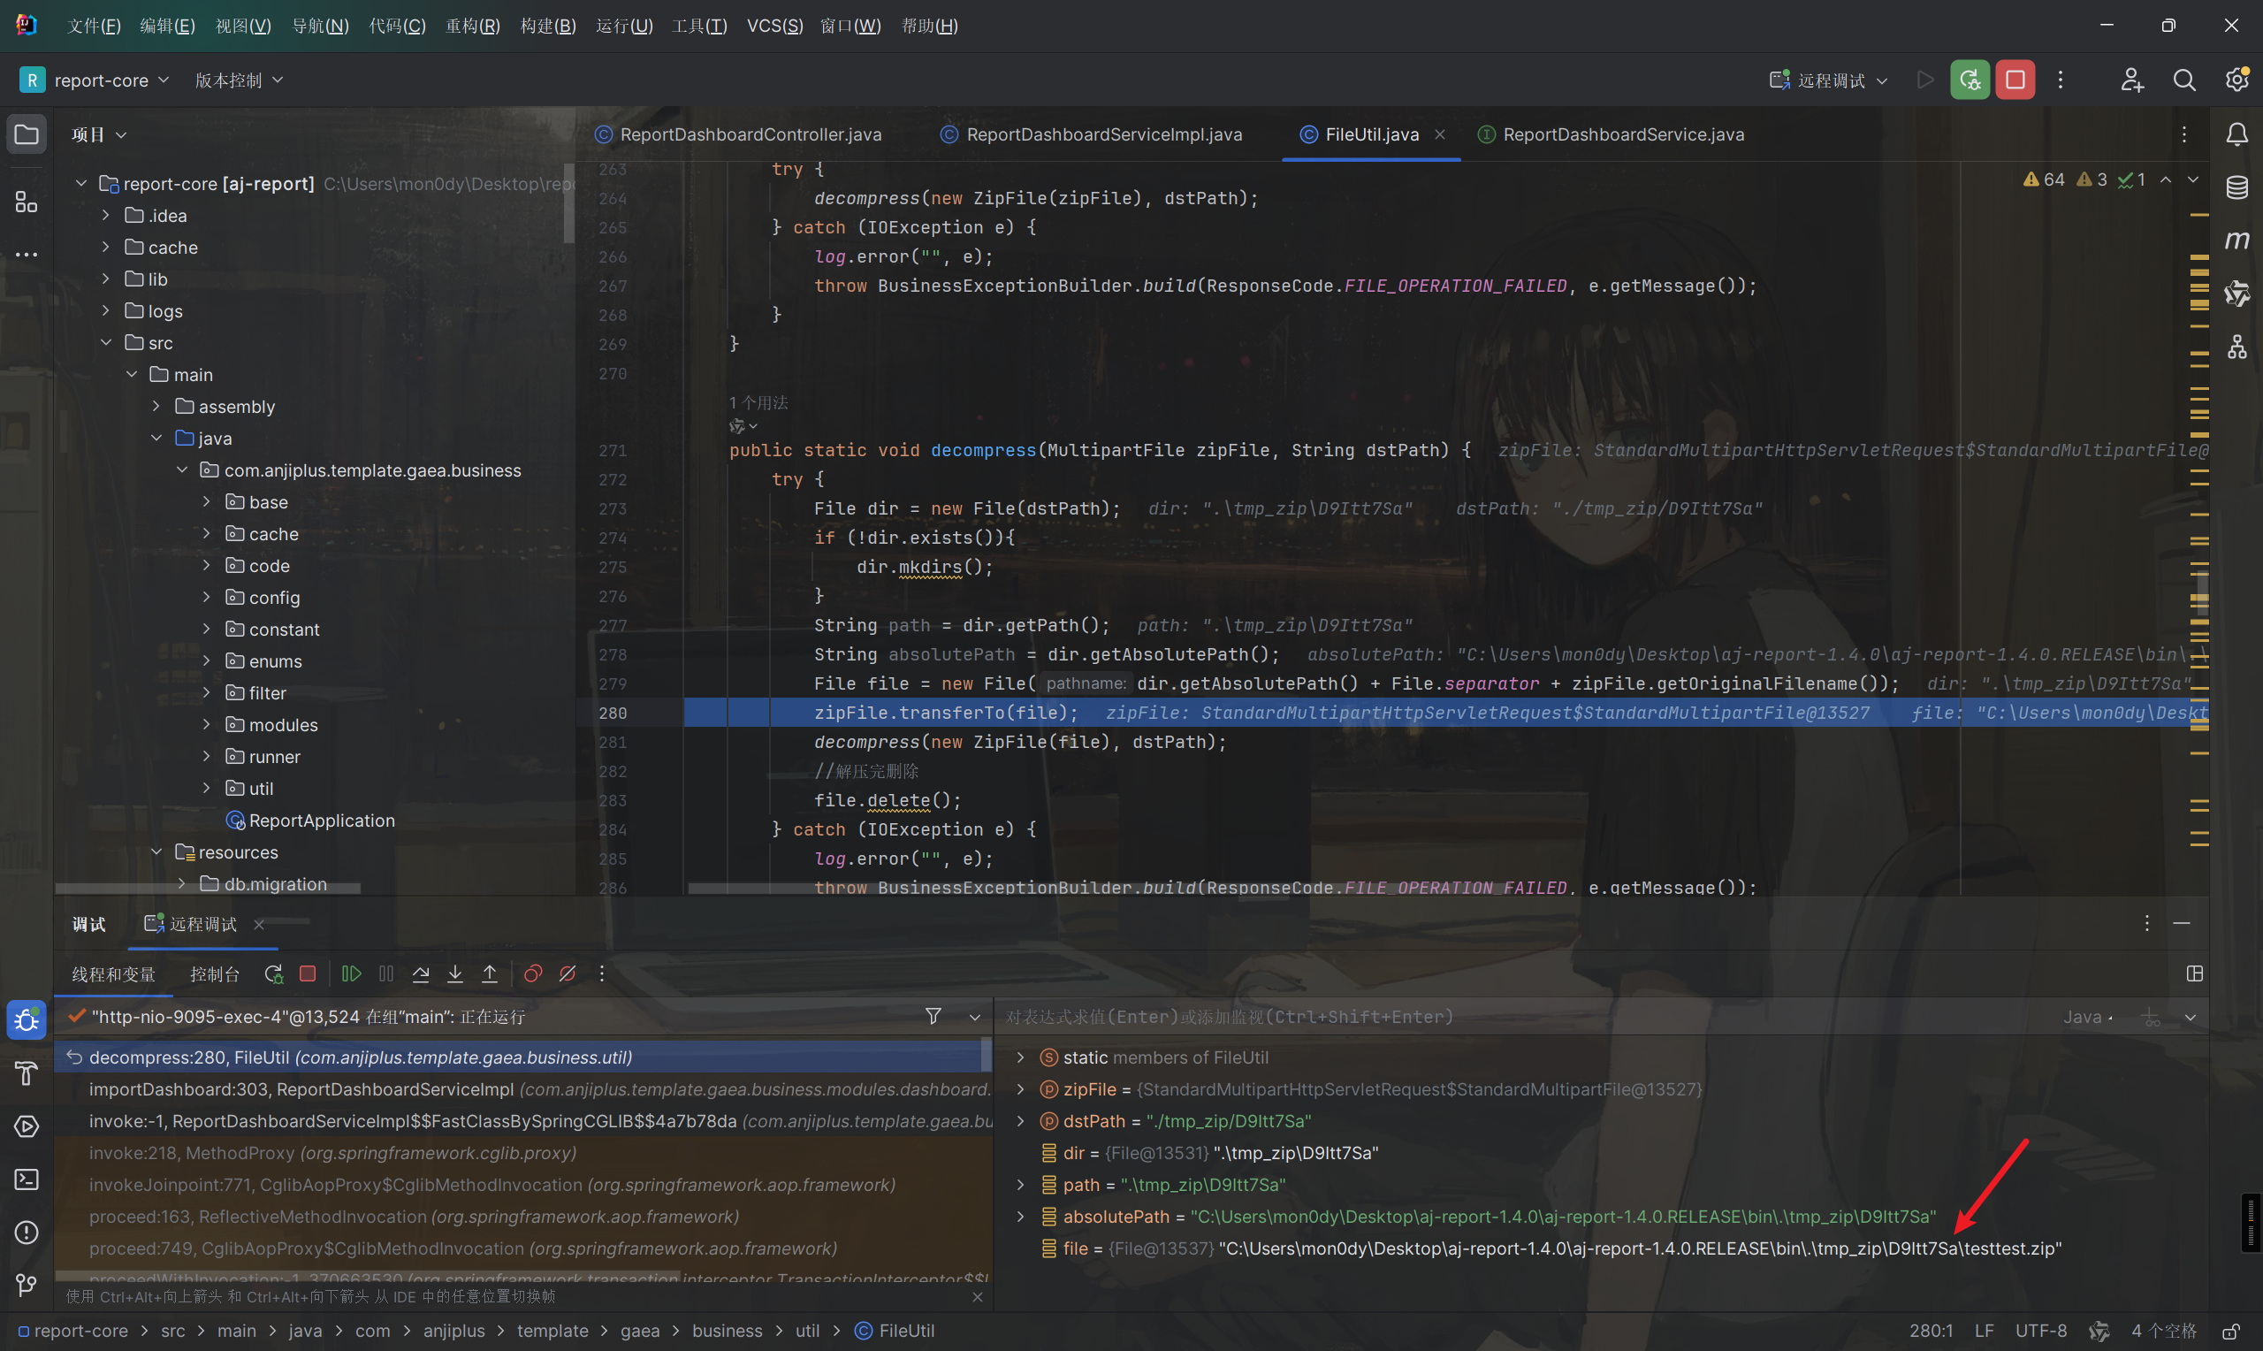Open the 重构(R) menu
This screenshot has height=1351, width=2263.
click(x=472, y=26)
